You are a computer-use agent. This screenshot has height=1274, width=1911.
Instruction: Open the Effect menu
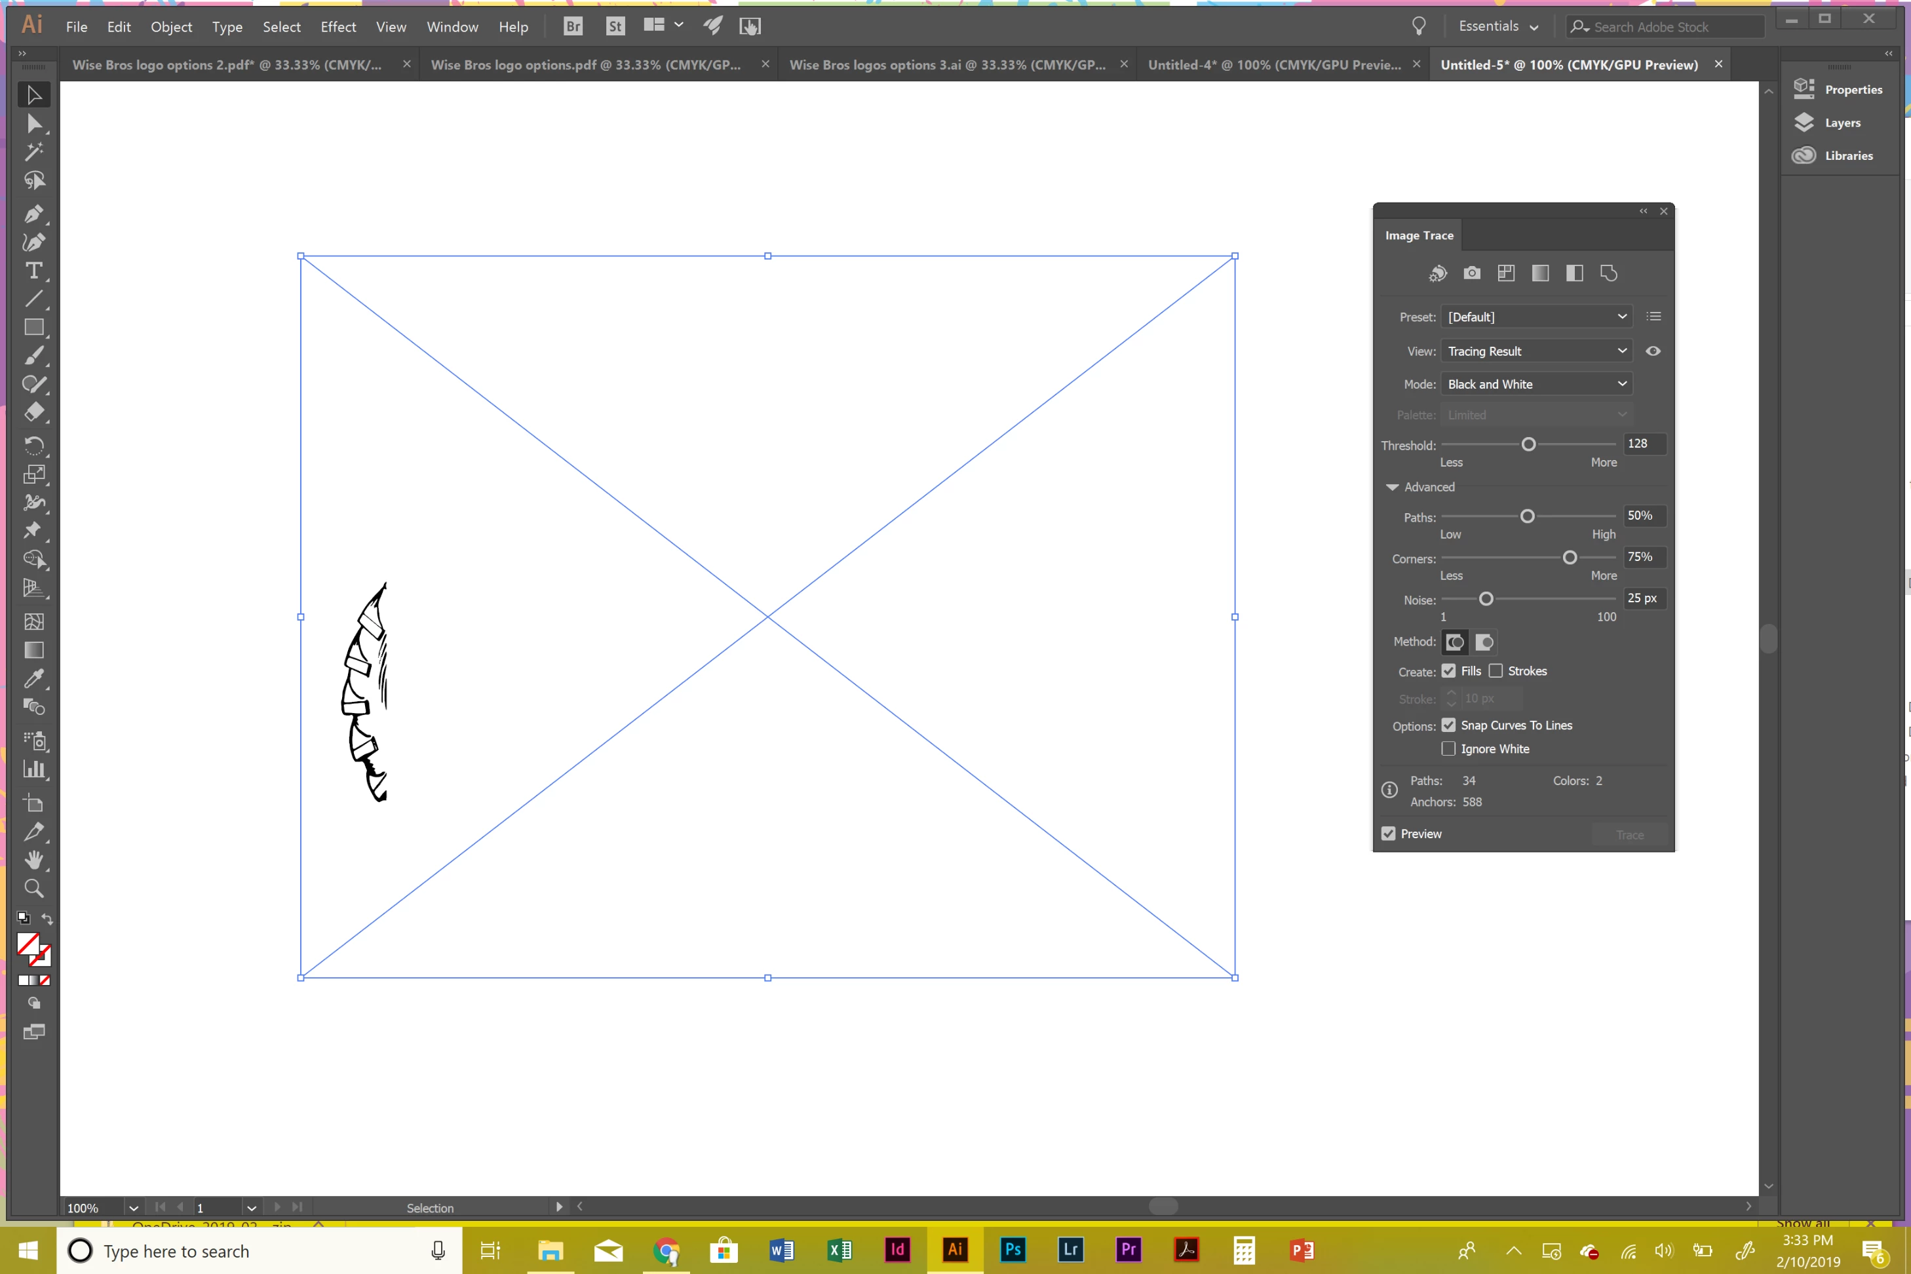click(338, 27)
